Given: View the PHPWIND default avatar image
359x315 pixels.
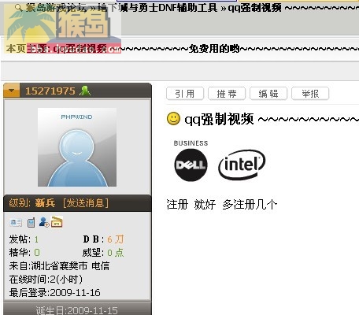Looking at the screenshot, I should [x=77, y=147].
